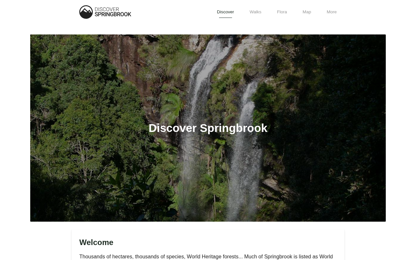This screenshot has height=260, width=416.
Task: Click the SPRINGBROOK wordmark in the logo
Action: pos(113,15)
